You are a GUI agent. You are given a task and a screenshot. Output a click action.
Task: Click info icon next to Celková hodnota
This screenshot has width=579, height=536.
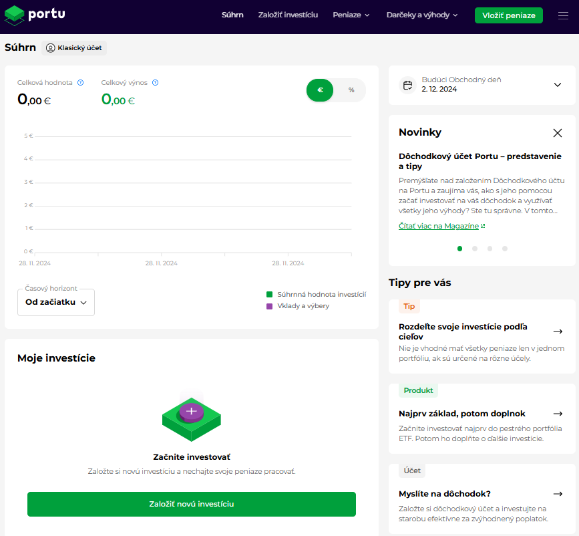pos(81,83)
